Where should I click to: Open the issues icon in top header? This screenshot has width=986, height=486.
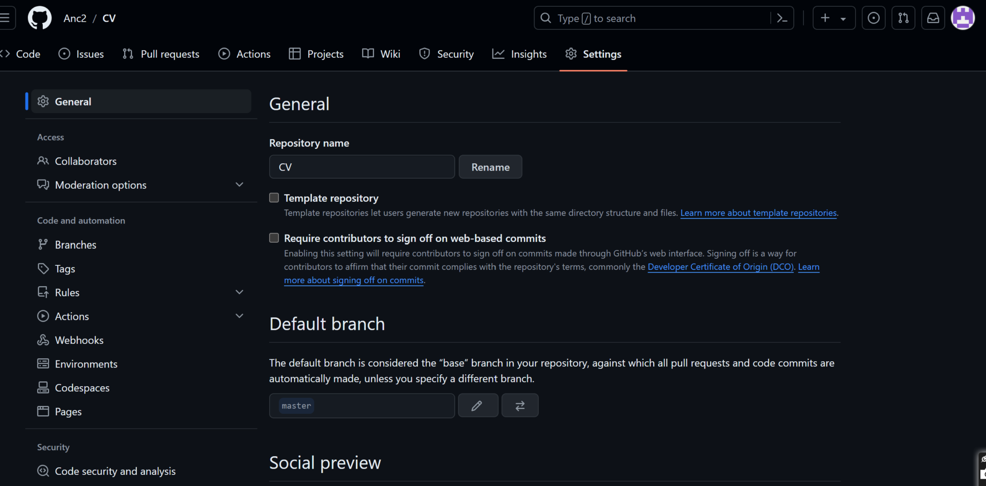click(873, 18)
